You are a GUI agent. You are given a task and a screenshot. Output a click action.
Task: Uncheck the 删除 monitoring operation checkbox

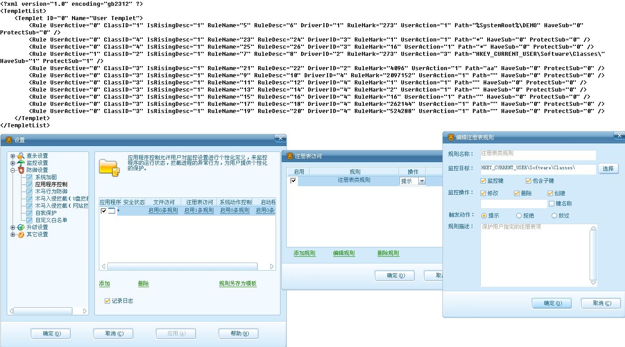pos(517,193)
